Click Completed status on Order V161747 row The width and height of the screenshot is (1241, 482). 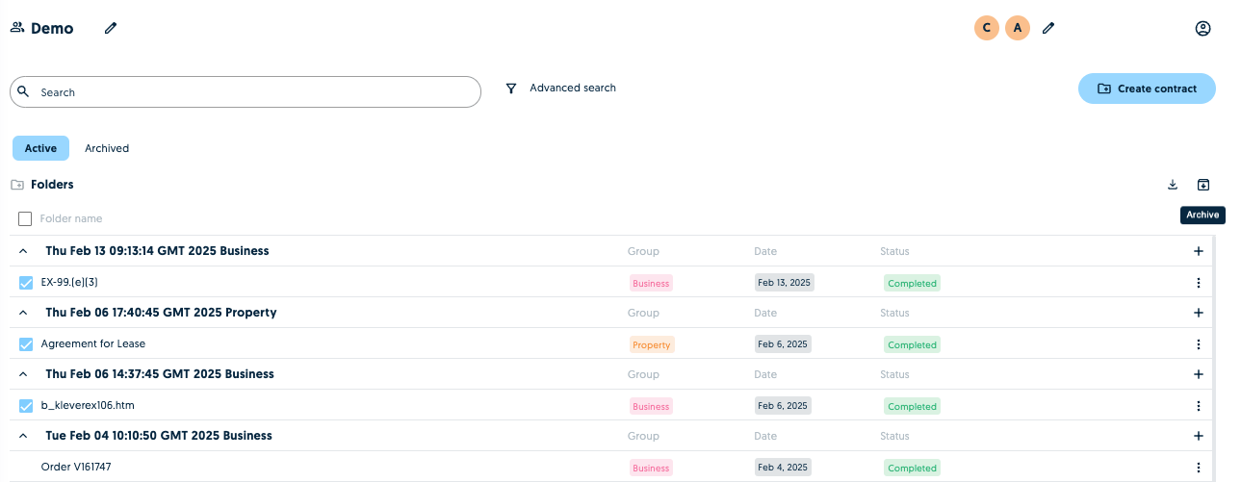tap(912, 468)
